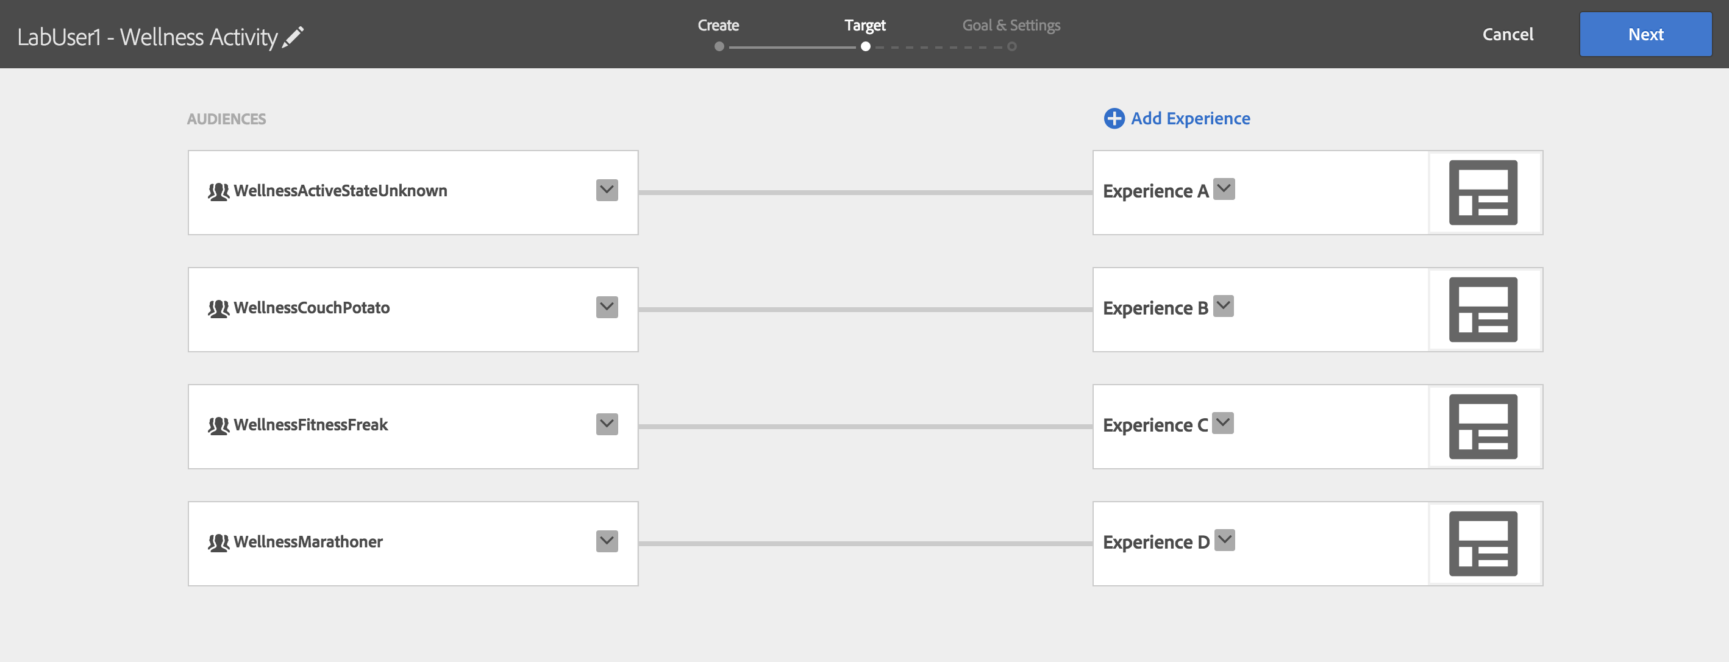1729x662 pixels.
Task: Click the pencil icon to rename activity
Action: [293, 37]
